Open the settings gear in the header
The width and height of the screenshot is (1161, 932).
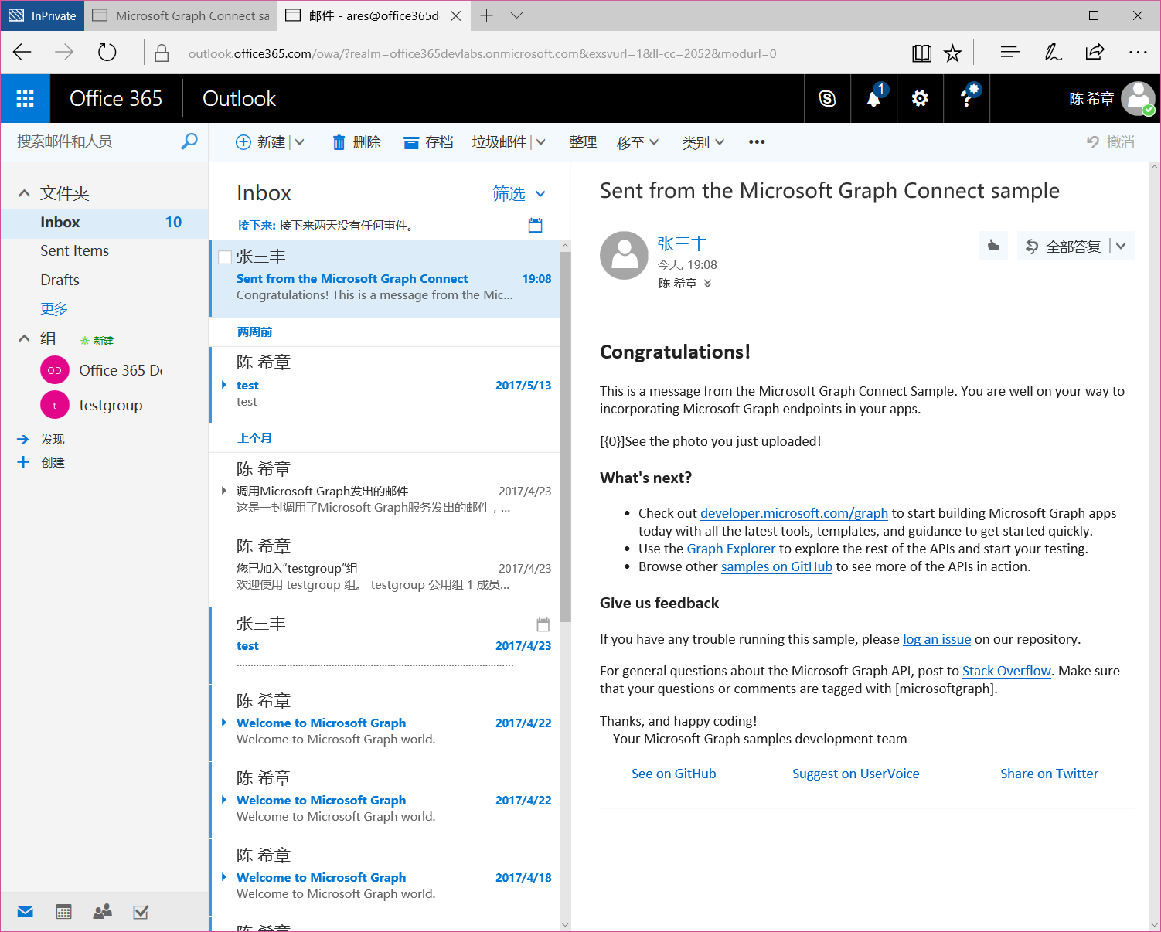(x=920, y=99)
